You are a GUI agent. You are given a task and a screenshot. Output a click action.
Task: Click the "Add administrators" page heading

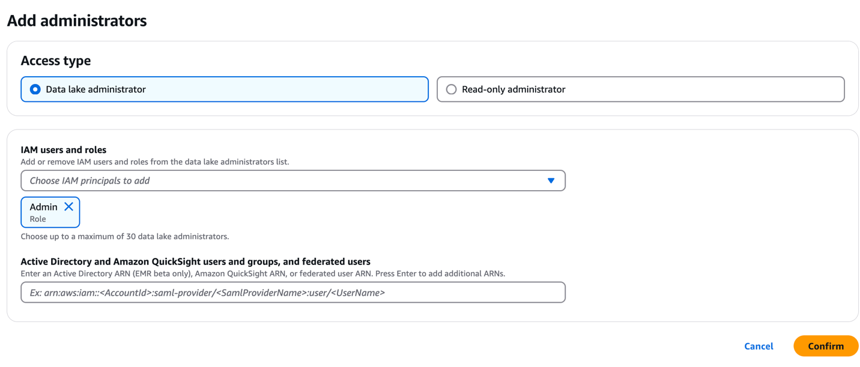(77, 20)
